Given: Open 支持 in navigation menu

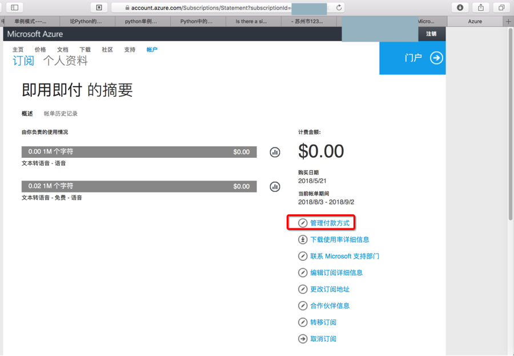Looking at the screenshot, I should 130,50.
